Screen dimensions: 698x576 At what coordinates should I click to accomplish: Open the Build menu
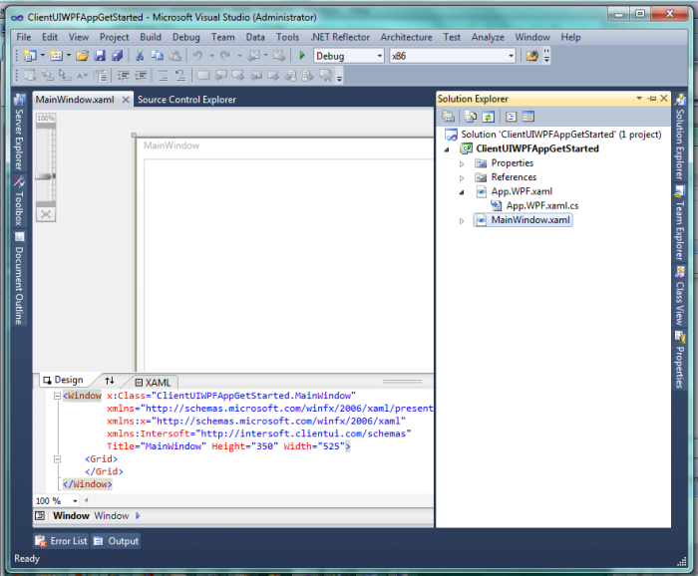coord(151,37)
